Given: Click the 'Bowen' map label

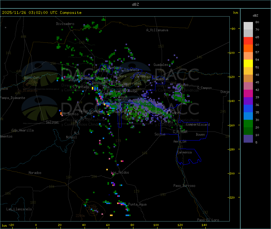Looking at the screenshot, I should pyautogui.click(x=200, y=135).
